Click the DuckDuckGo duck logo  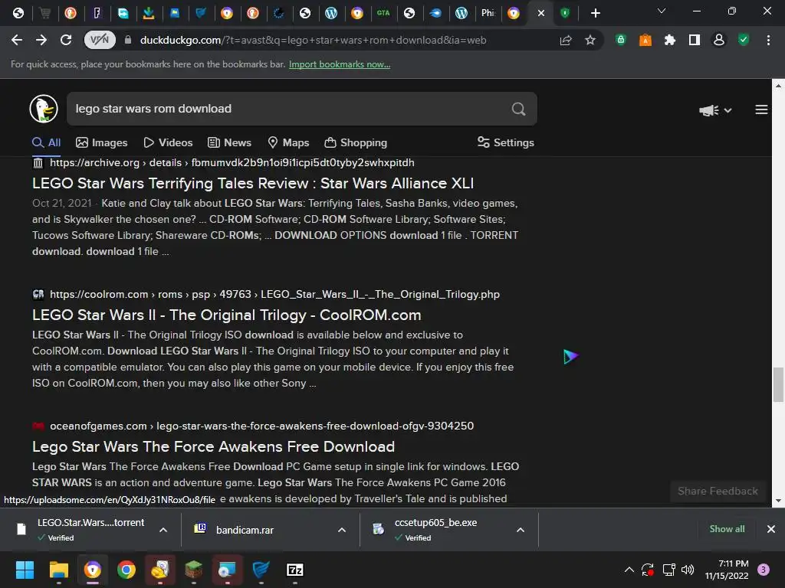pyautogui.click(x=44, y=109)
